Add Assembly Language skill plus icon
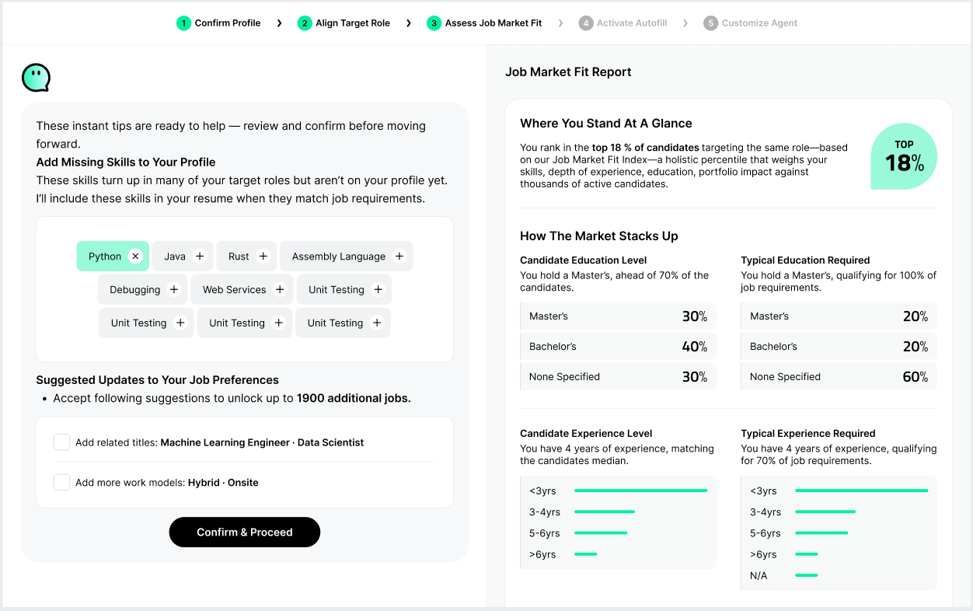The image size is (973, 611). point(399,257)
